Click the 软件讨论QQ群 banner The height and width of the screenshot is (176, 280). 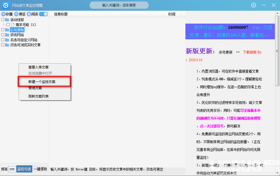(x=230, y=31)
